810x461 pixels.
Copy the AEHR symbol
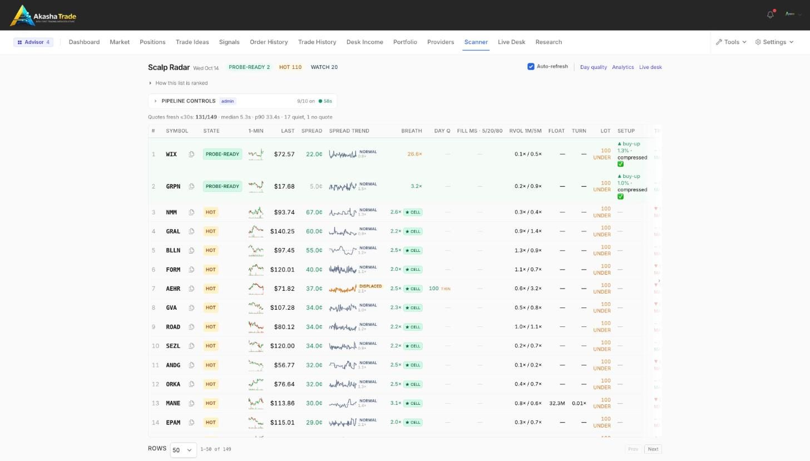pyautogui.click(x=191, y=289)
